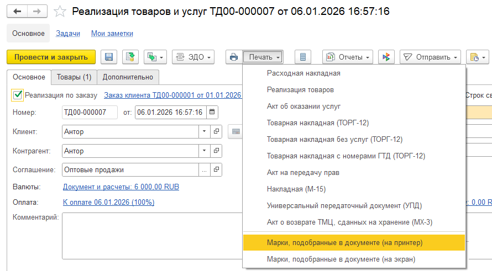Open Заказ клиента ТД00-000001 link
The width and height of the screenshot is (492, 271).
point(172,95)
